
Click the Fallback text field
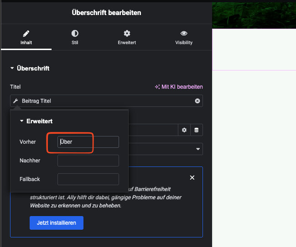tap(88, 179)
